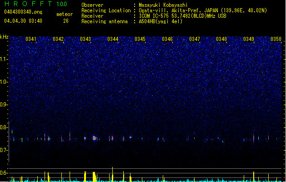Click the tallest yellow intensity spike near 0344
The image size is (286, 182).
pos(113,174)
